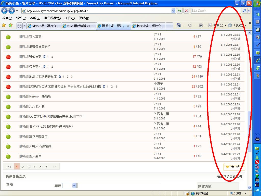
Task: Open the thread 浪費又好笑的片
Action: [x=40, y=47]
